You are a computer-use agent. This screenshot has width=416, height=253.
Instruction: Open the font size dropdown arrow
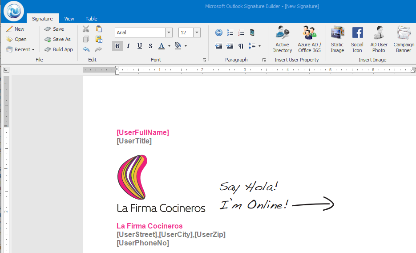pyautogui.click(x=197, y=33)
